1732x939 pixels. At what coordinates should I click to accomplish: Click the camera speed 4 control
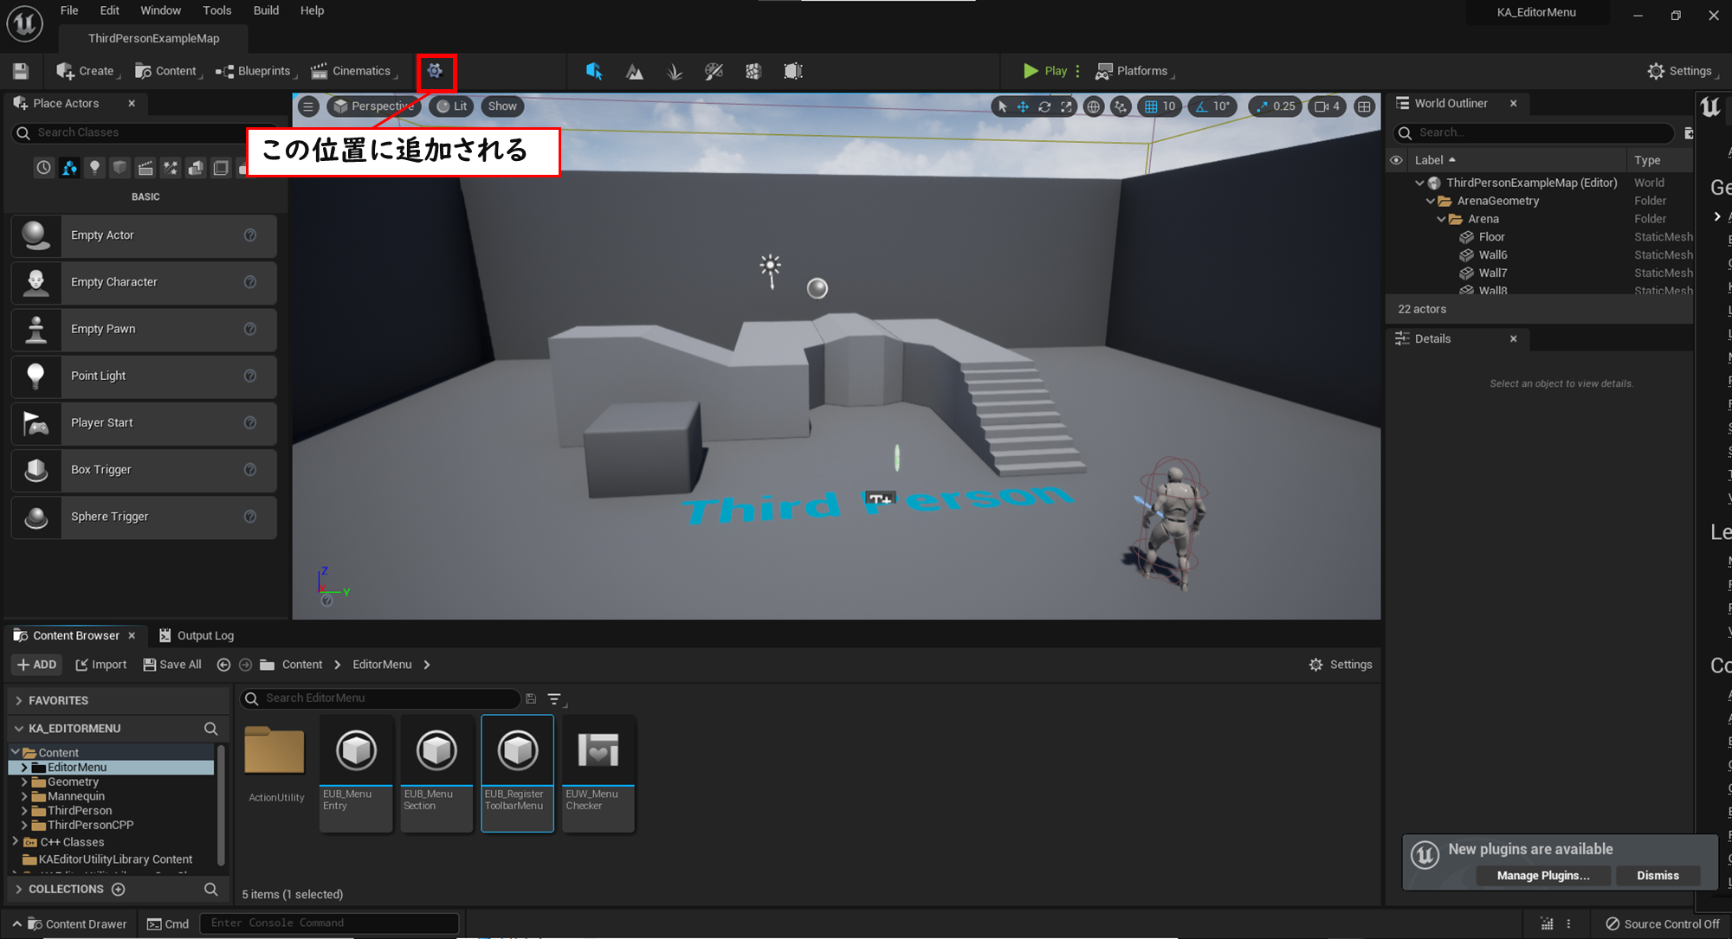point(1328,106)
